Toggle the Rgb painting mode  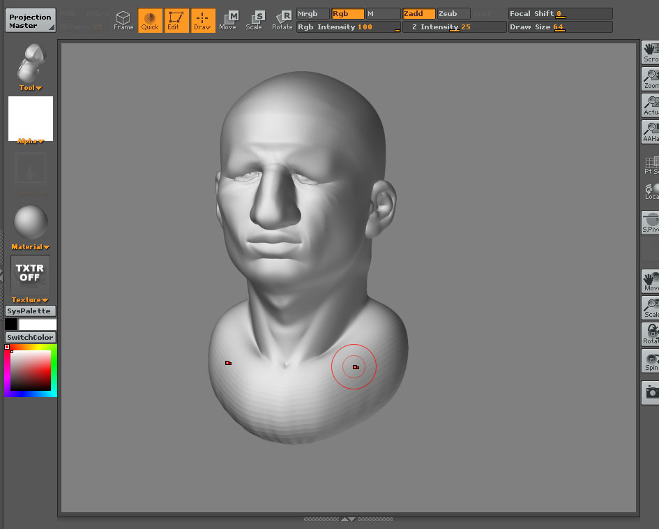[x=347, y=14]
